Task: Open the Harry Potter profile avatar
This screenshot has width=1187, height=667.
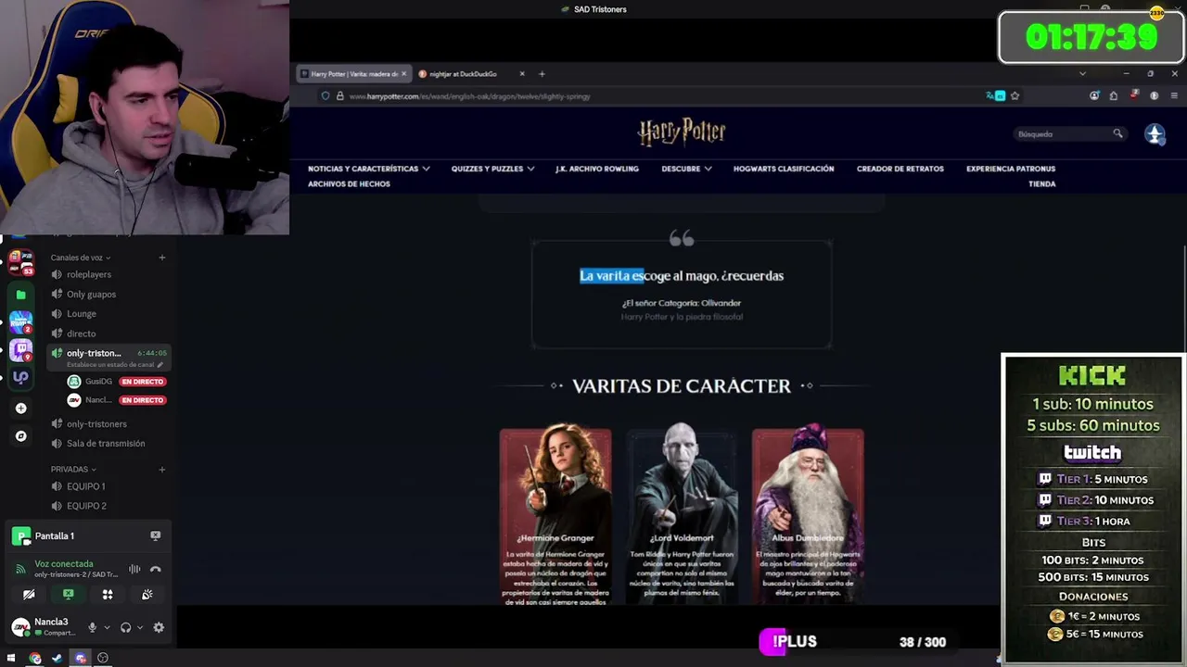Action: 1155,134
